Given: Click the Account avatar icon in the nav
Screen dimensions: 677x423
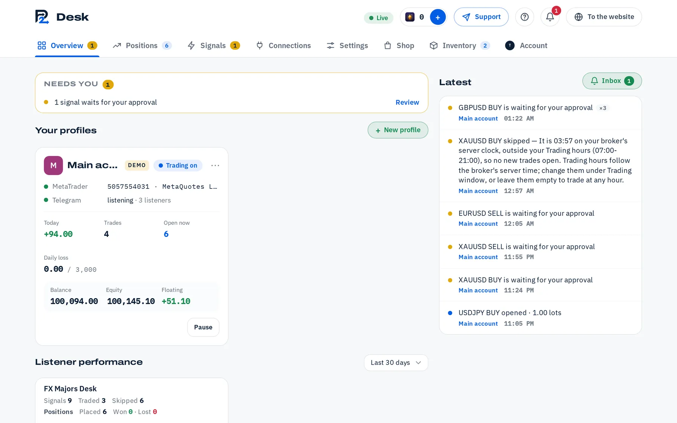Looking at the screenshot, I should [x=510, y=45].
